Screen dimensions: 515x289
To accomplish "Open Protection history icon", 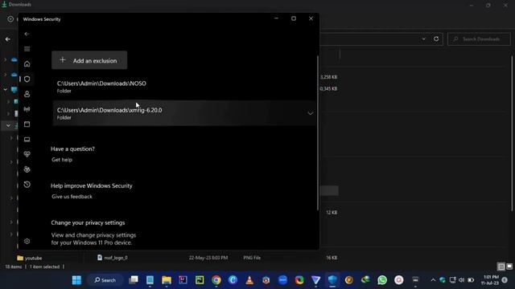I will point(27,185).
